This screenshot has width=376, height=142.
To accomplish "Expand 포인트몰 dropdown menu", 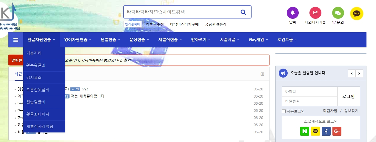I will [x=287, y=40].
